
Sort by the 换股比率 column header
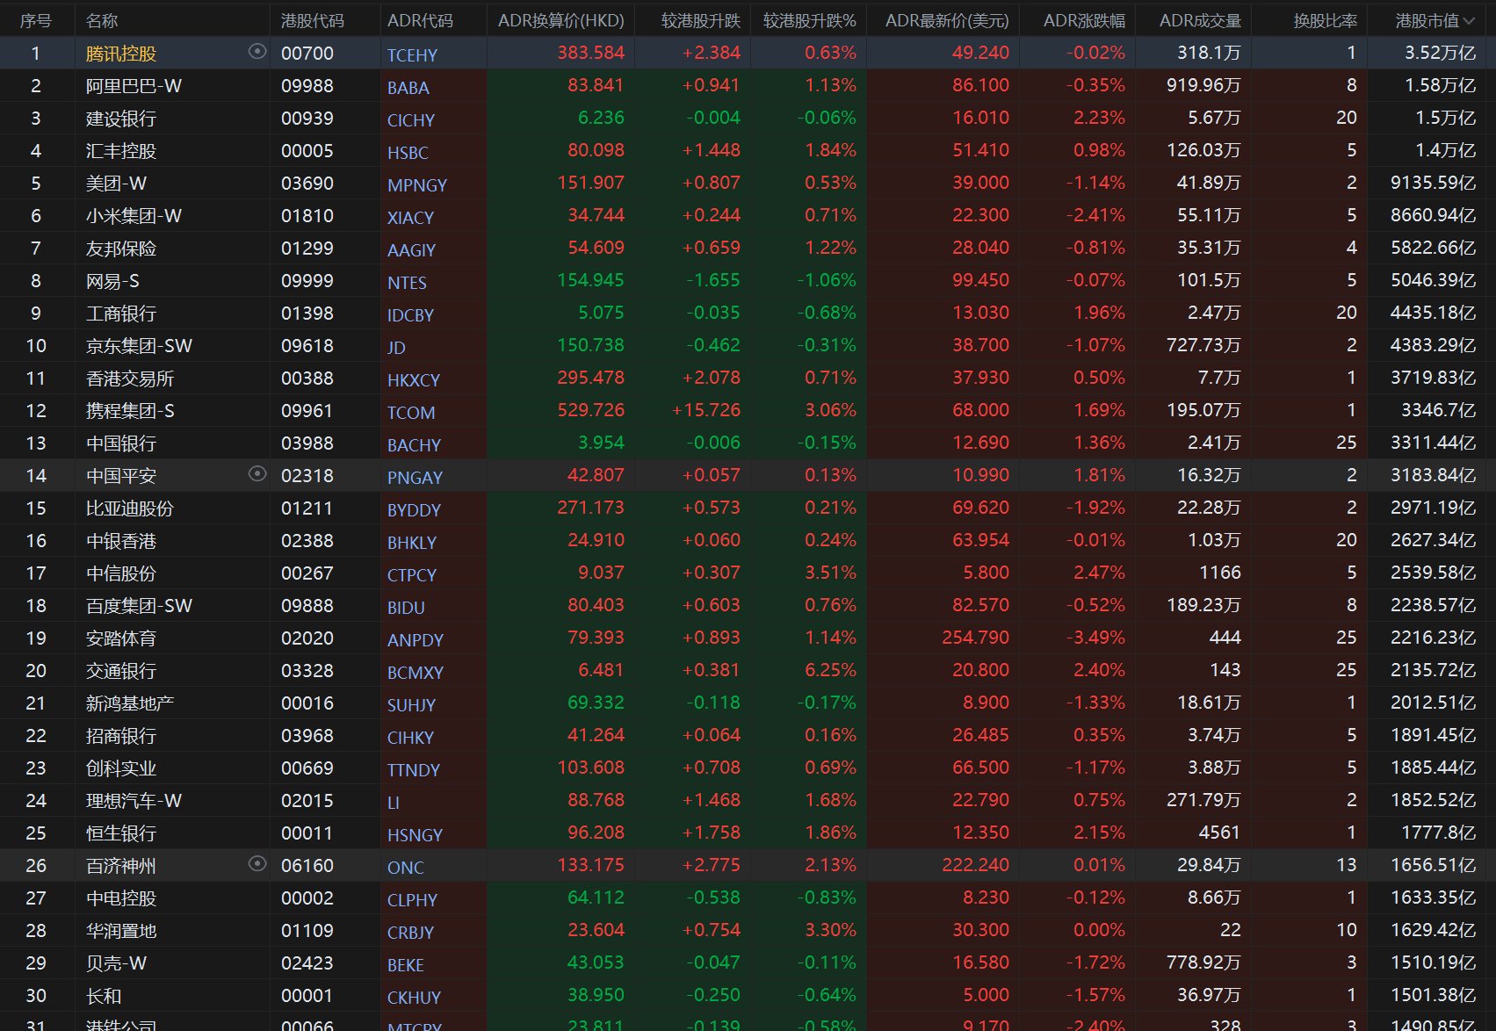click(x=1325, y=20)
